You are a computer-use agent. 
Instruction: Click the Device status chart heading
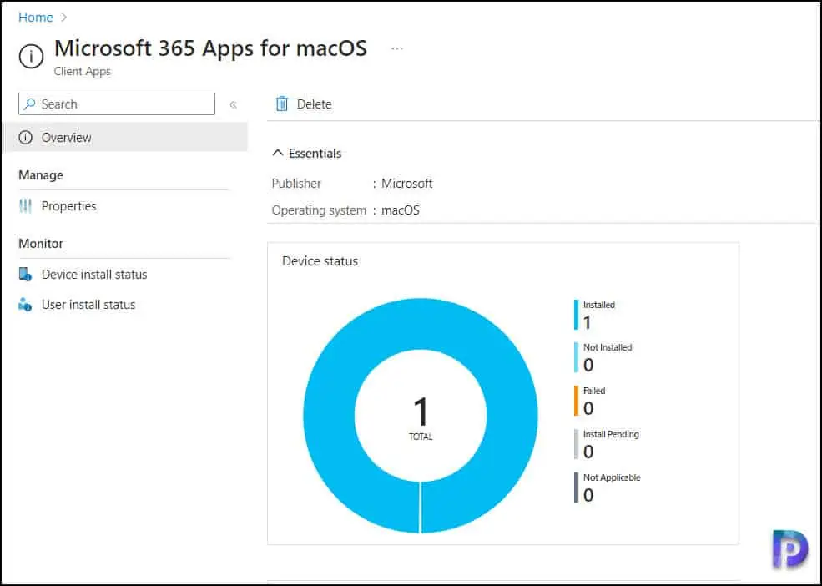pos(320,261)
